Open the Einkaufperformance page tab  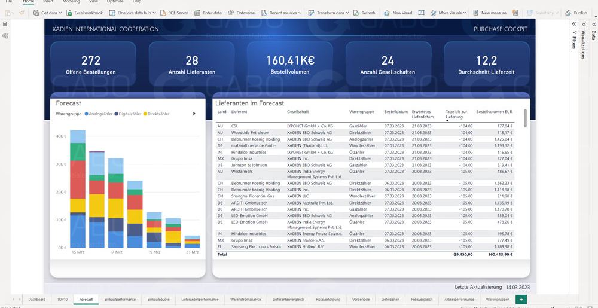(120, 300)
